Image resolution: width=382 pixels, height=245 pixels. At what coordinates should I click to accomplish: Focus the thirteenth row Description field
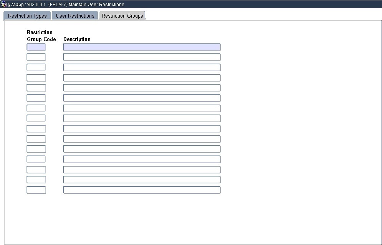pyautogui.click(x=142, y=170)
